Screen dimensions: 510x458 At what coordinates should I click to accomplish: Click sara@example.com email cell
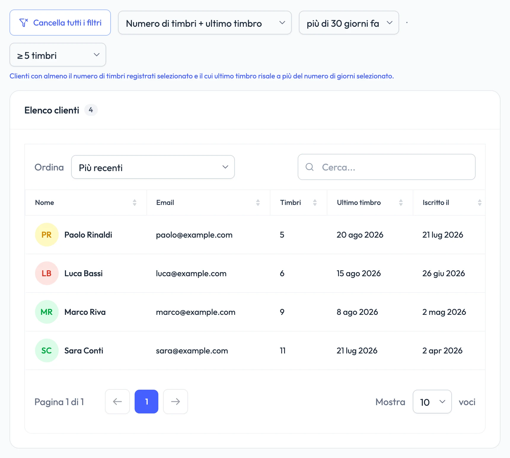coord(192,351)
